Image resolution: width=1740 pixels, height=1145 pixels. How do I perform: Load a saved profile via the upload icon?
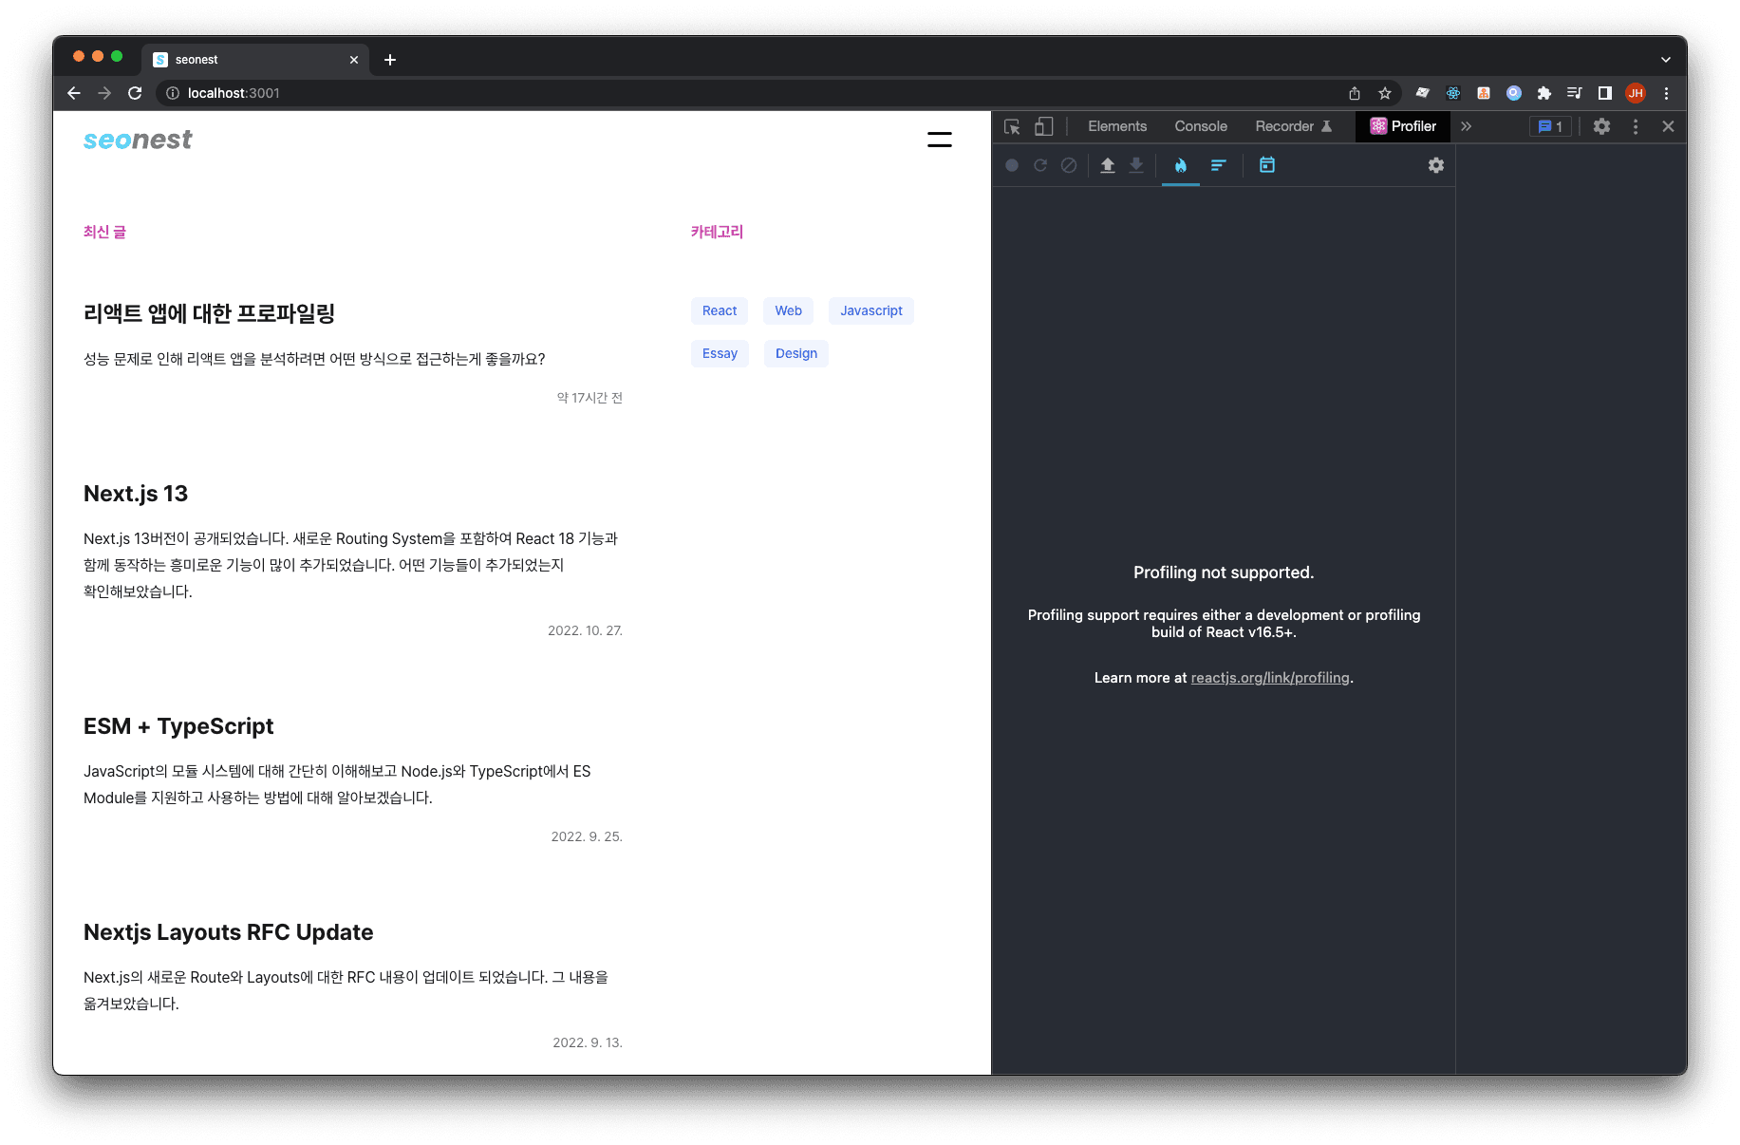point(1108,165)
